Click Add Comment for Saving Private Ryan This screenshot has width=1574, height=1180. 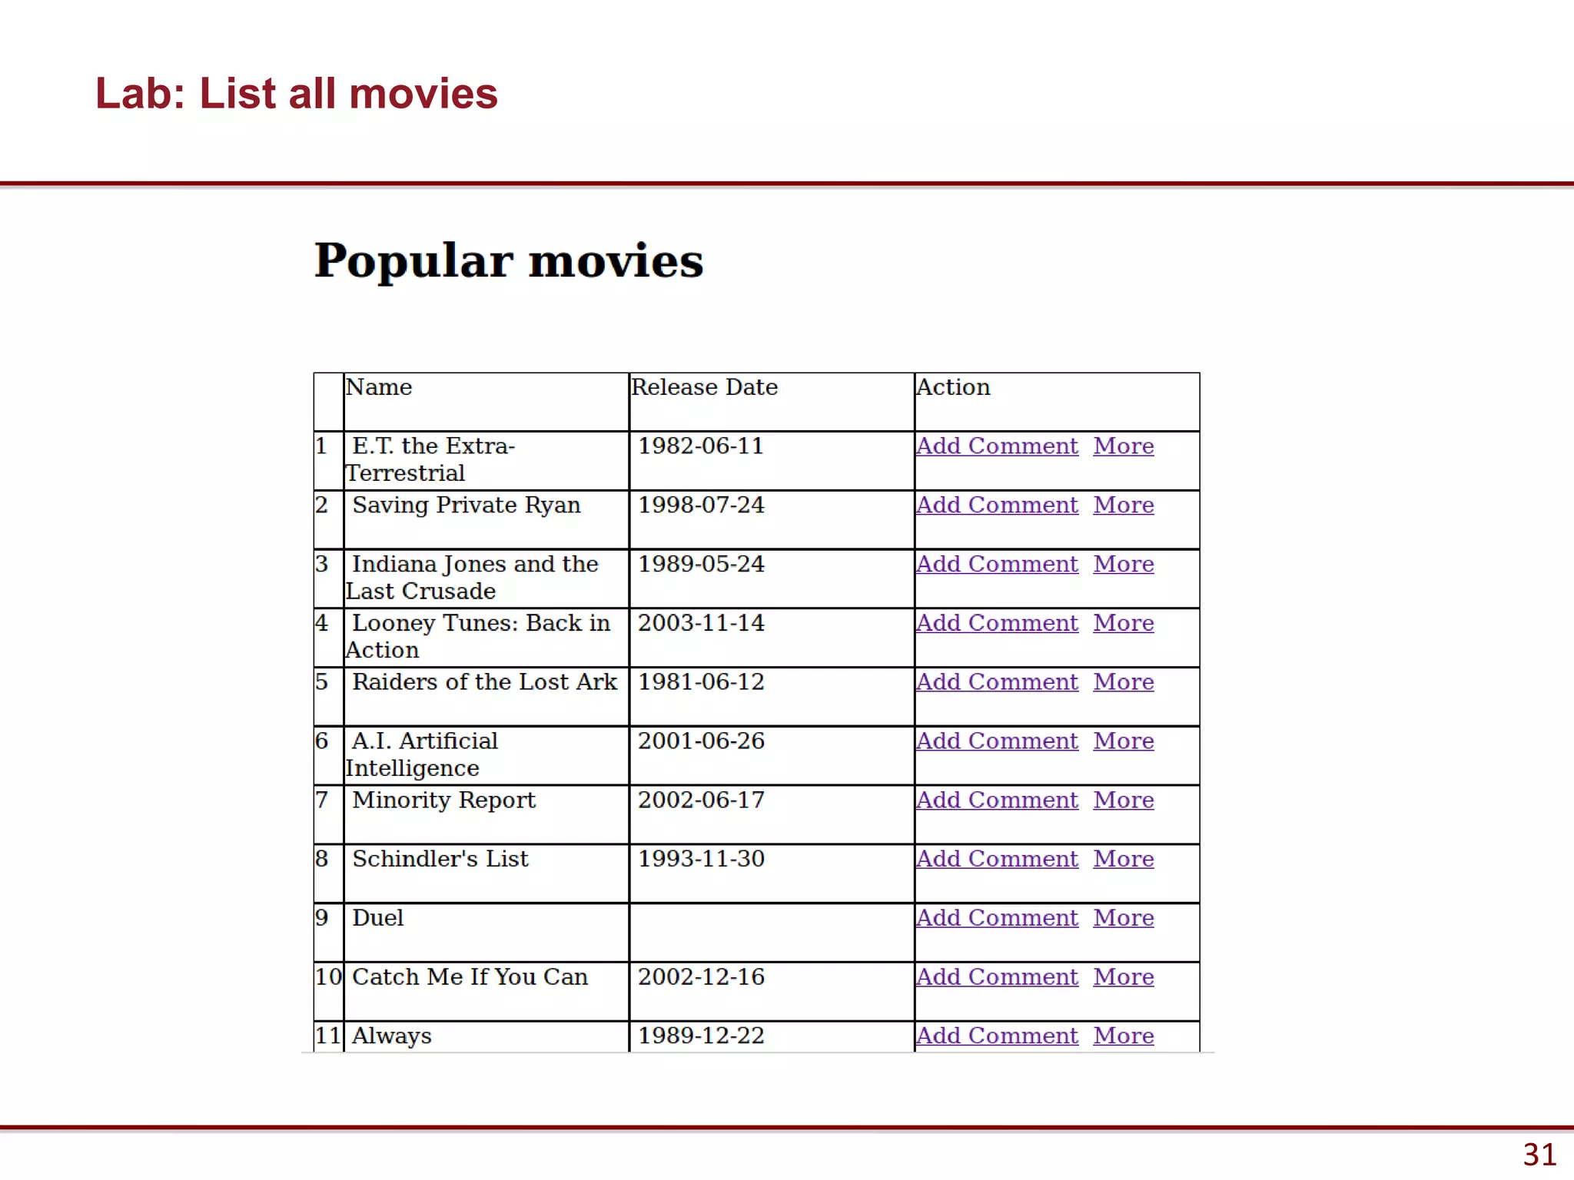tap(997, 505)
